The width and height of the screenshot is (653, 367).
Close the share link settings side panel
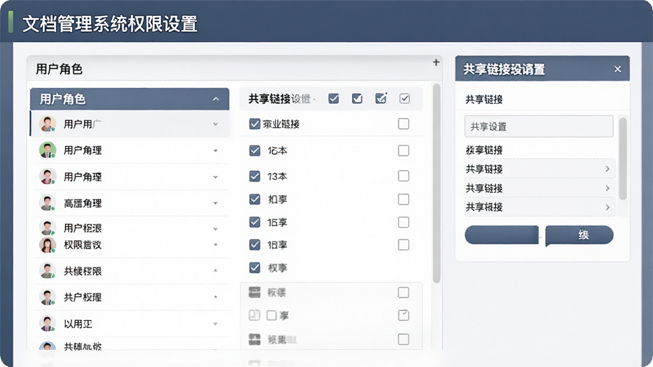(x=617, y=69)
